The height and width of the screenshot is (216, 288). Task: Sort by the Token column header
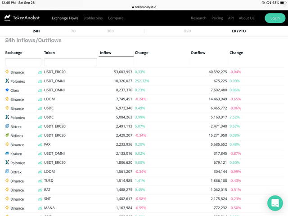point(49,53)
